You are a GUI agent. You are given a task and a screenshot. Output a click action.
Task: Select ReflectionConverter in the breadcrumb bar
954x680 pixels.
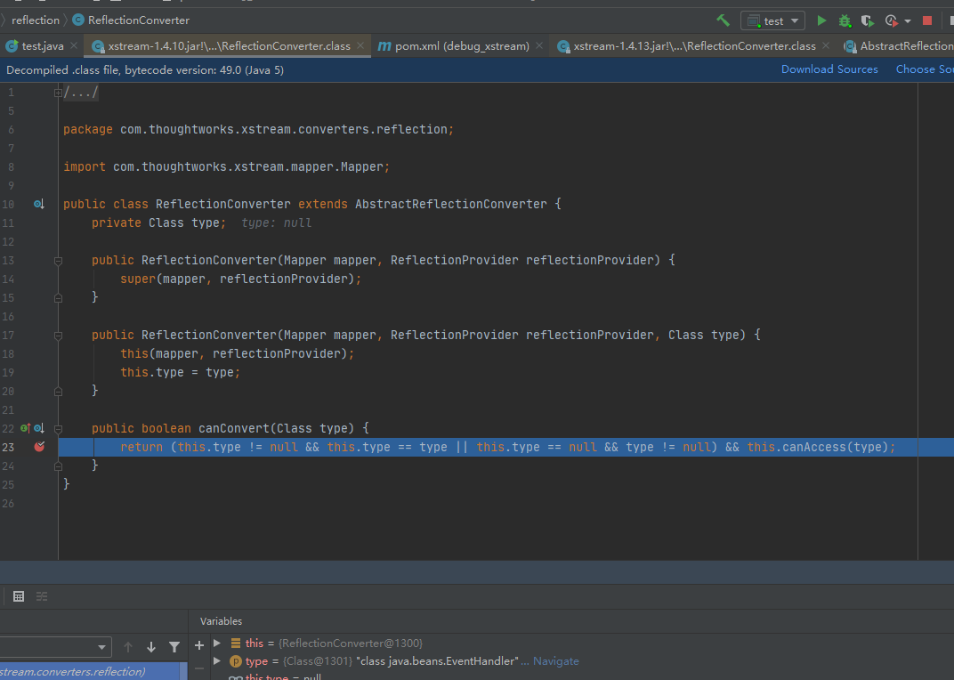coord(139,20)
